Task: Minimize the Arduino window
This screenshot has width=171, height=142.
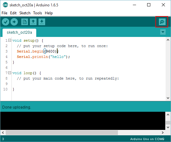Action: 134,5
